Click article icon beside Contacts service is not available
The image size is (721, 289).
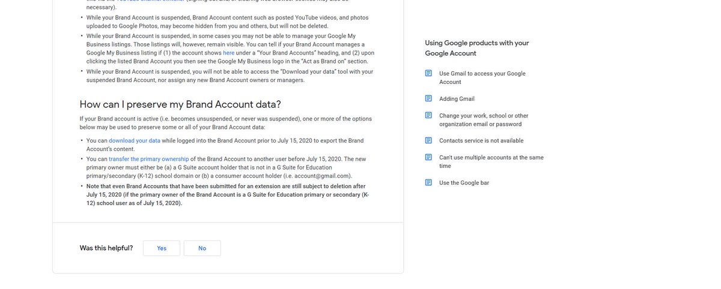tap(428, 140)
